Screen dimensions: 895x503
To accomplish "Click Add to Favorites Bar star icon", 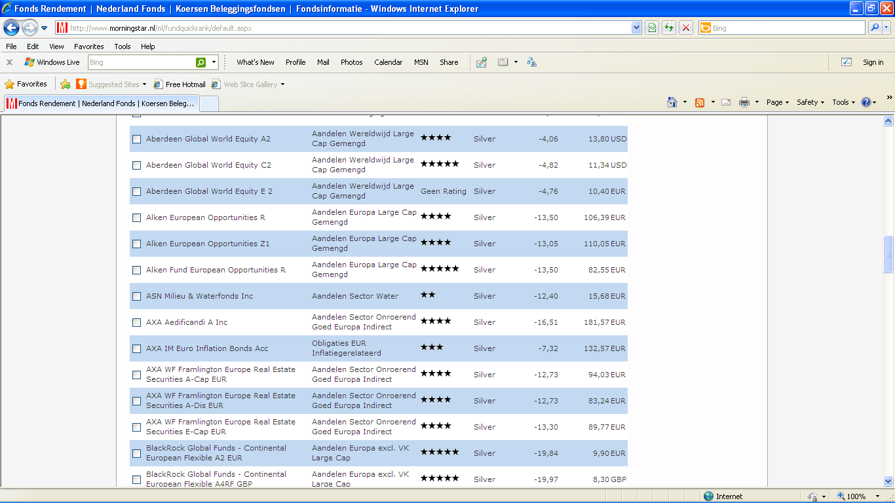I will tap(66, 84).
